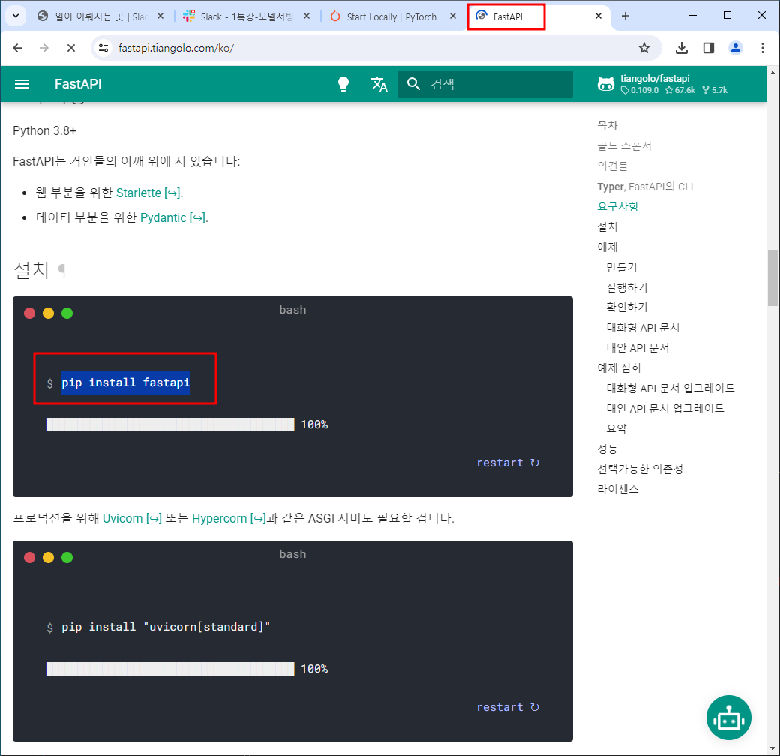
Task: Click red dot in first bash terminal
Action: click(x=30, y=313)
